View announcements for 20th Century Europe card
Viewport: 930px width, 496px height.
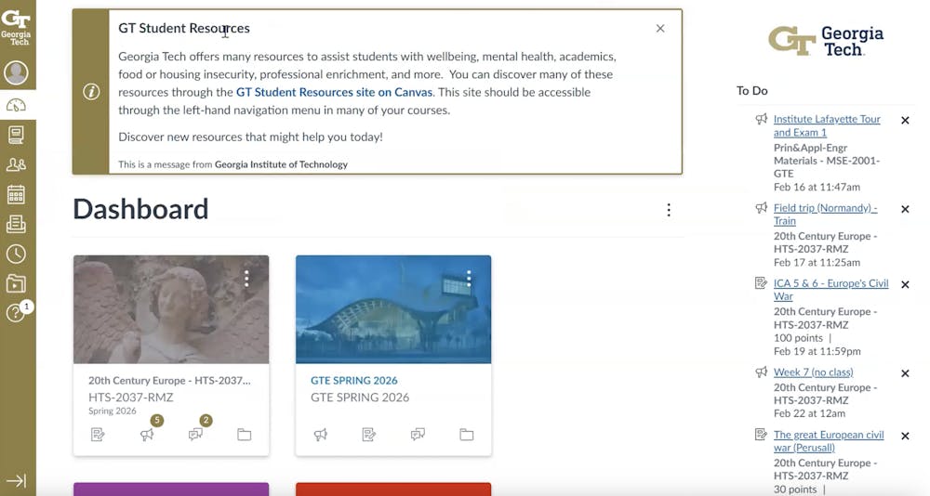(x=147, y=434)
